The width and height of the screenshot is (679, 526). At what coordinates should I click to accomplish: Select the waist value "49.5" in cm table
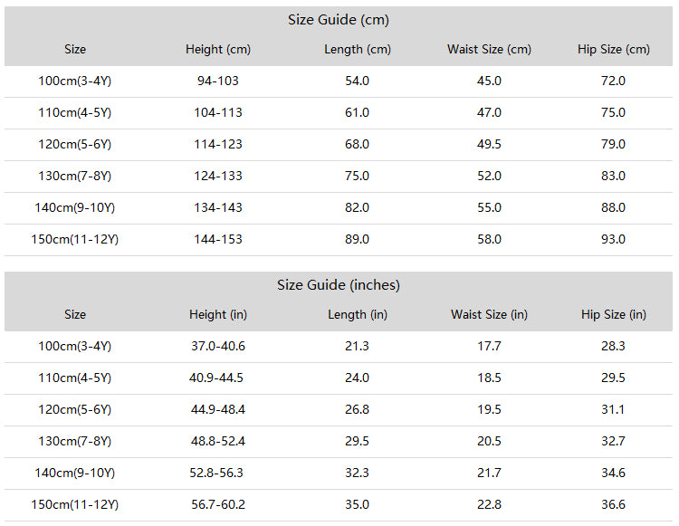pyautogui.click(x=489, y=144)
